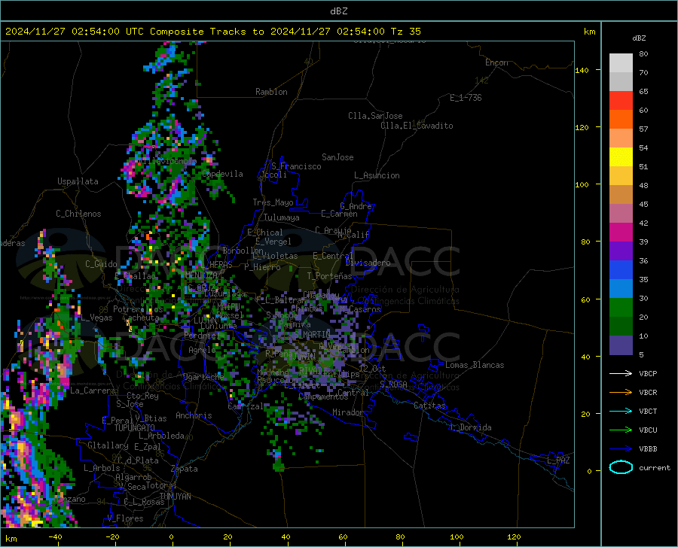
Task: Click the 140 km mark on the vertical axis
Action: 582,70
